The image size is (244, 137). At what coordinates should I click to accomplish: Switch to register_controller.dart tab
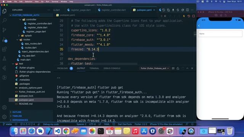112,10
